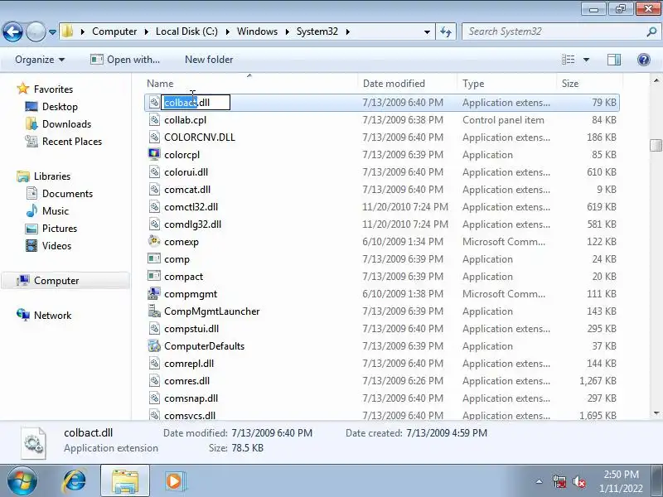Click the folder icon in address bar
Viewport: 663px width, 497px height.
click(x=68, y=31)
